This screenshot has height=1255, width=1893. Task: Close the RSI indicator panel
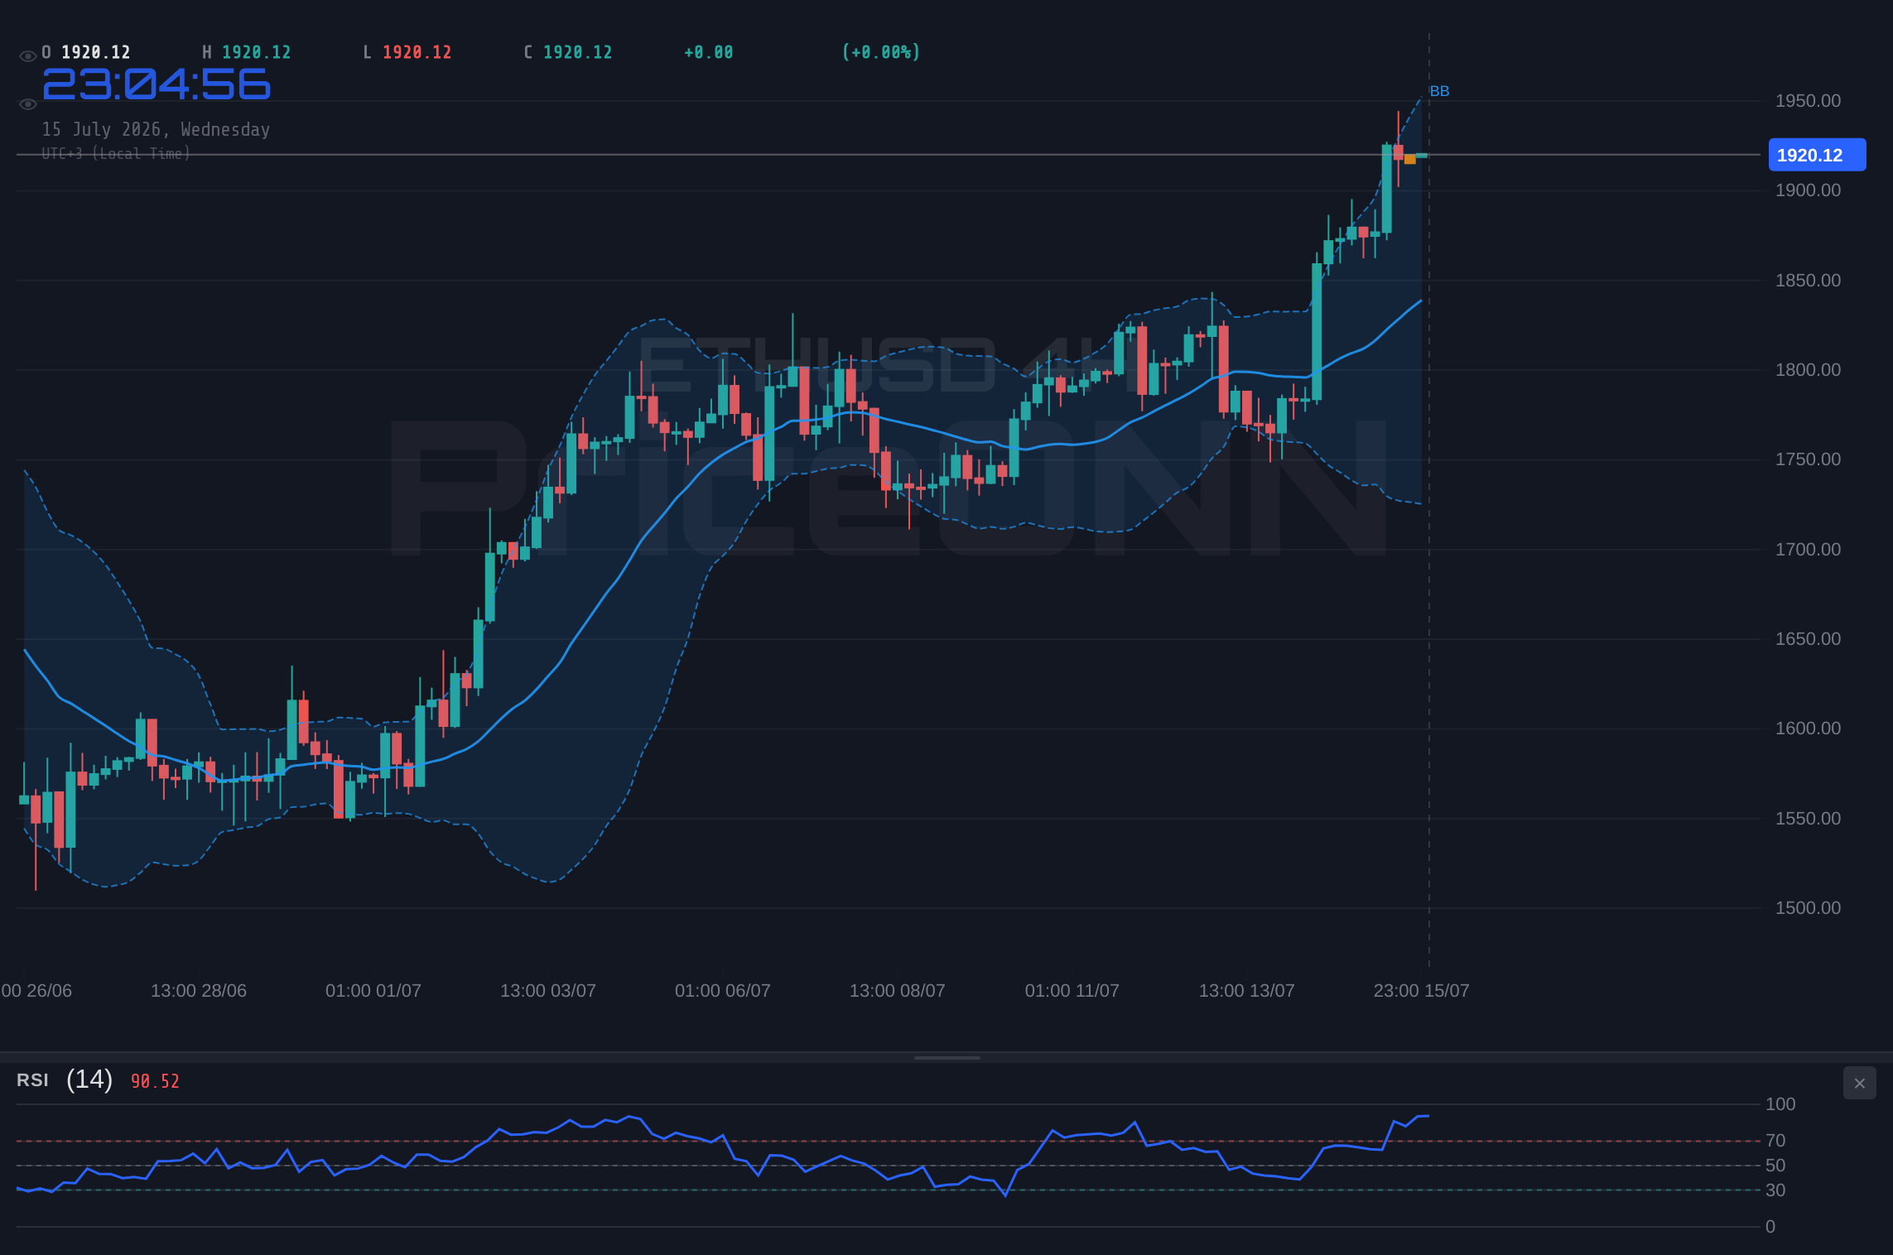[1859, 1083]
